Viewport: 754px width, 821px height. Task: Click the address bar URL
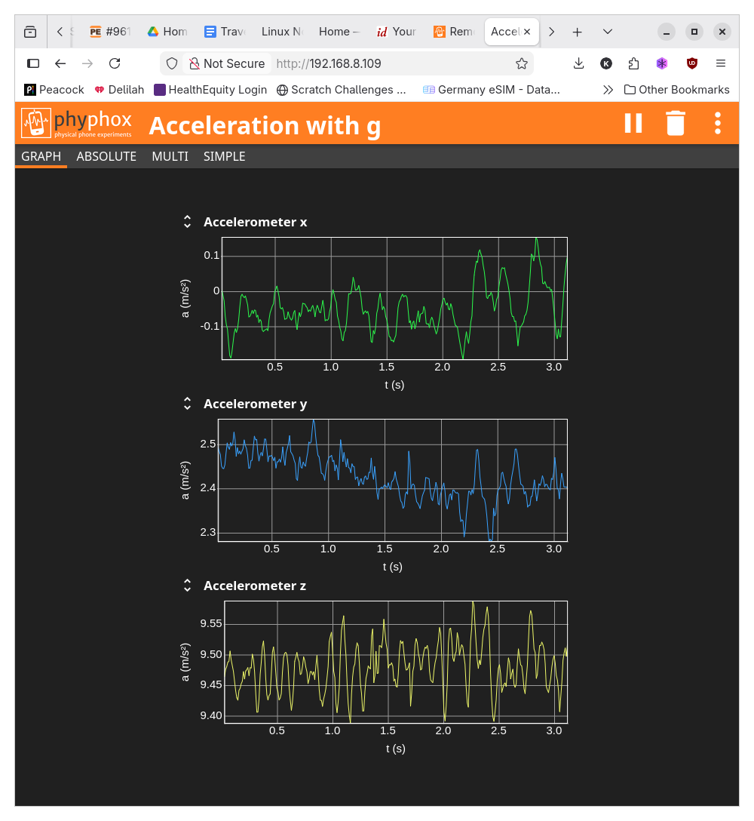click(328, 63)
